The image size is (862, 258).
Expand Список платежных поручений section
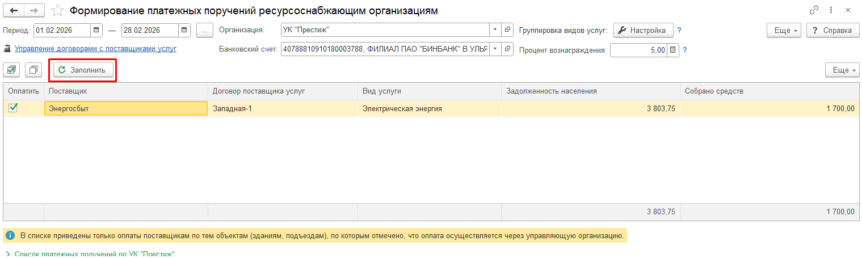pyautogui.click(x=9, y=253)
